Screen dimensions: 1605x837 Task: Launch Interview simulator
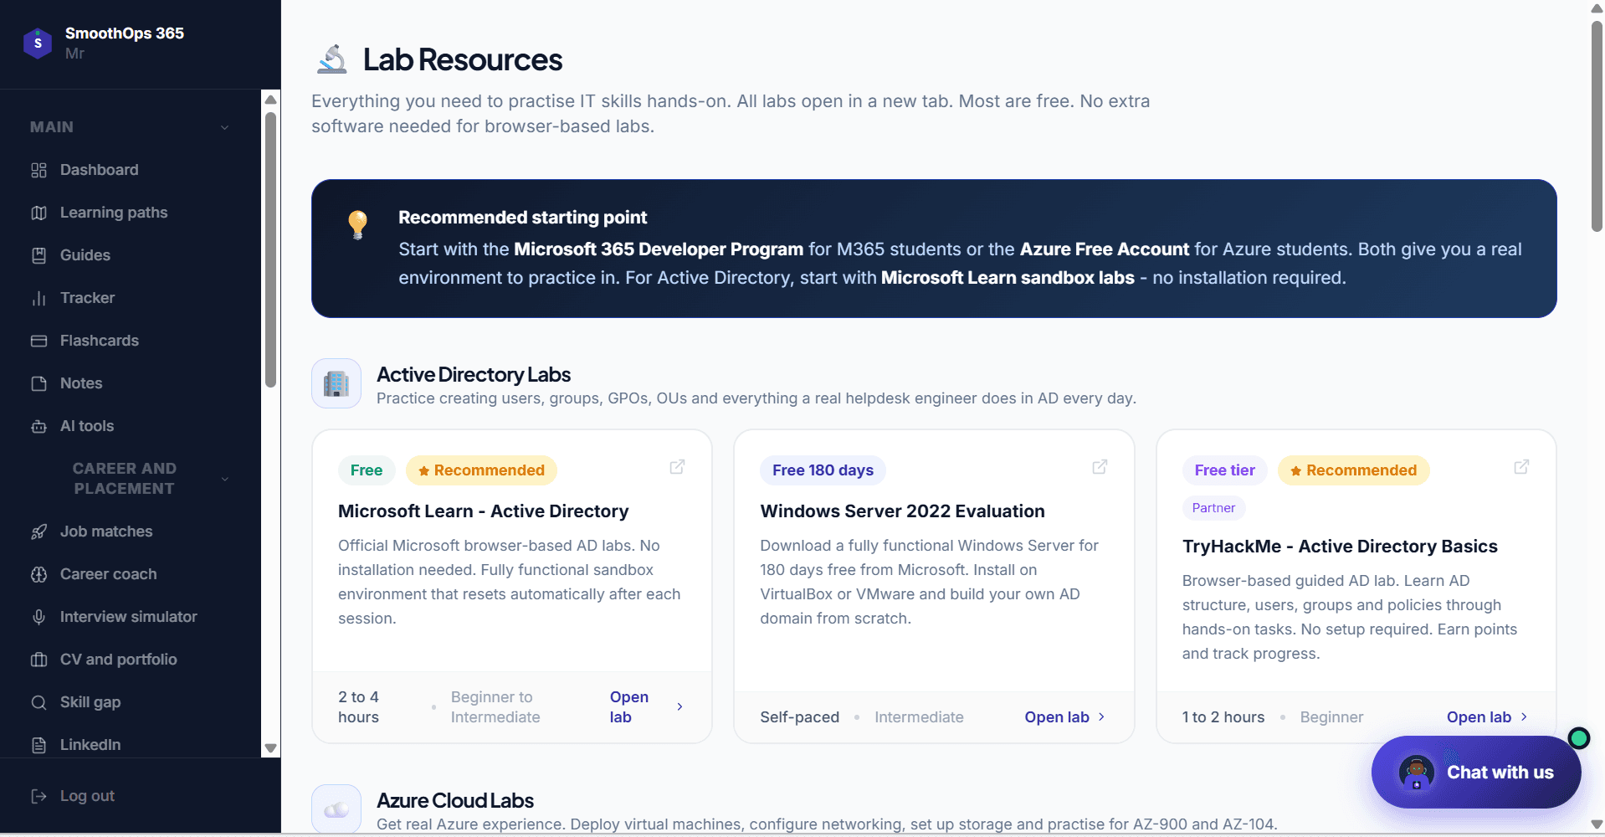(x=130, y=617)
